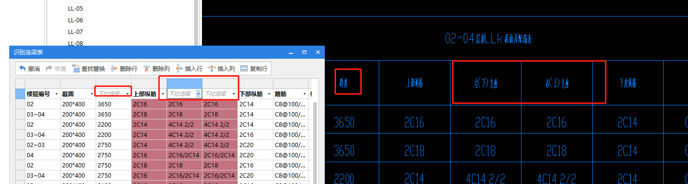Click the 2C20 cell in the 02~03 row
The image size is (688, 184).
255,145
